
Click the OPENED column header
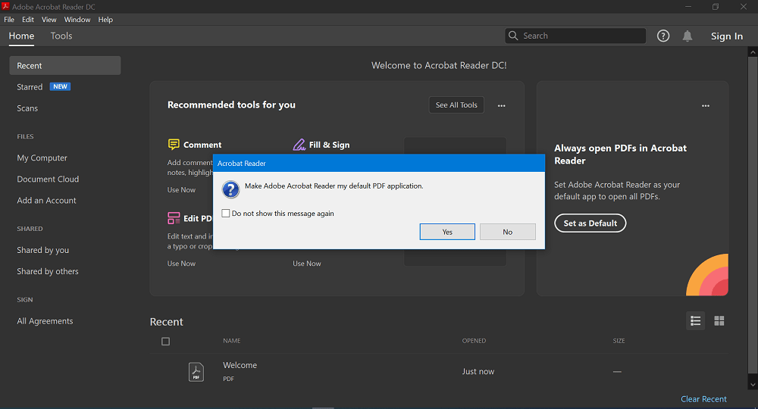click(x=474, y=340)
